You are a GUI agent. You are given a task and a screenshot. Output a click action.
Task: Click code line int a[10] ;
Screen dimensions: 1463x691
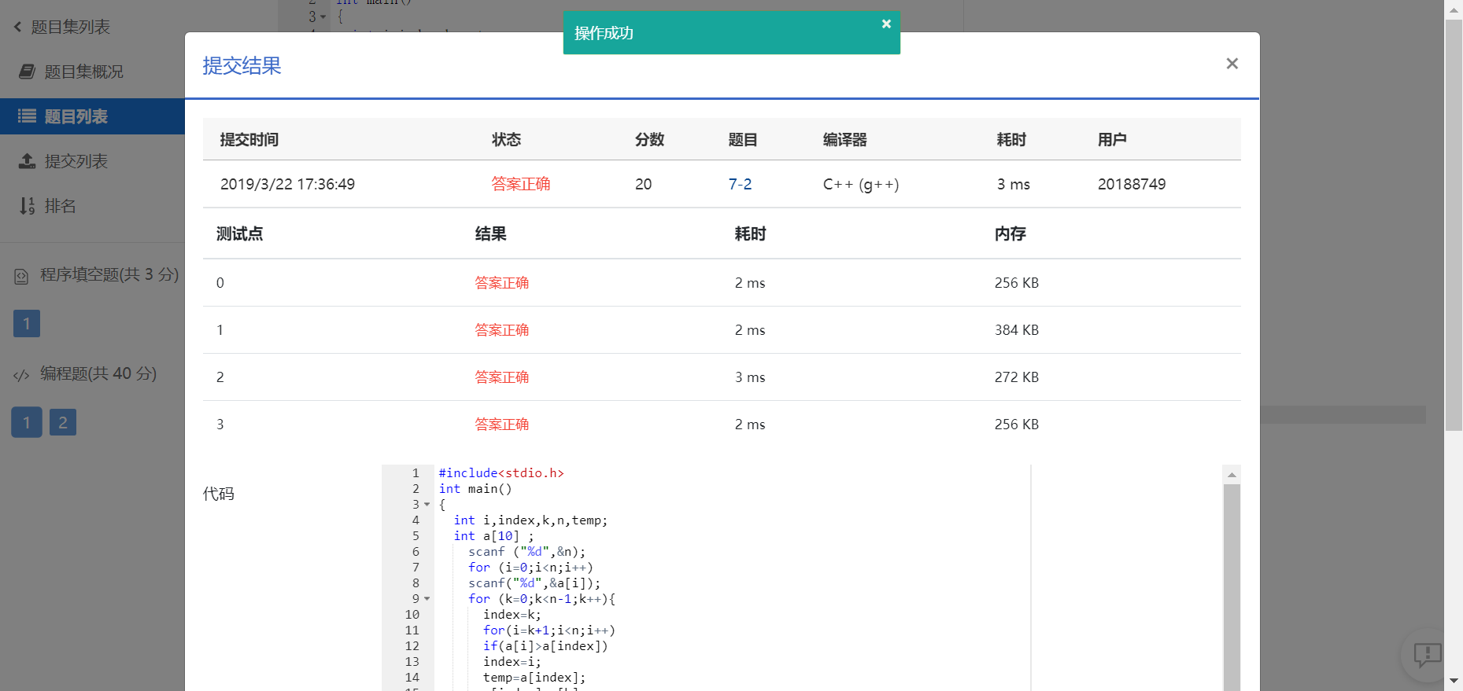(x=493, y=536)
